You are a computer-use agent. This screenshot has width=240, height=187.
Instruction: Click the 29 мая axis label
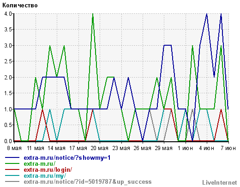[164, 148]
